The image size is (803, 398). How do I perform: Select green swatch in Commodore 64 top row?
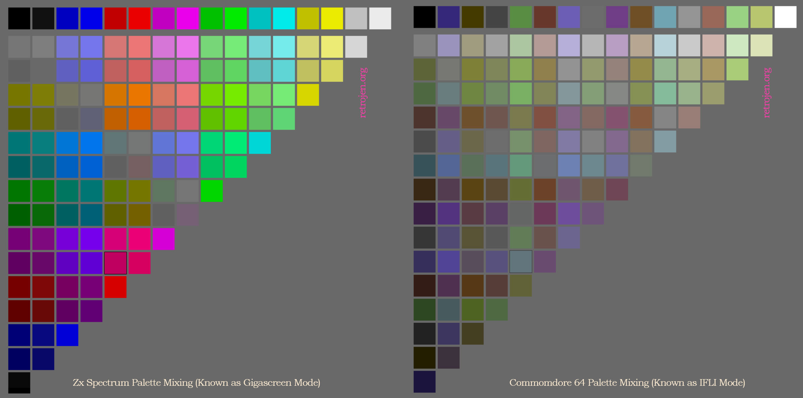point(521,17)
